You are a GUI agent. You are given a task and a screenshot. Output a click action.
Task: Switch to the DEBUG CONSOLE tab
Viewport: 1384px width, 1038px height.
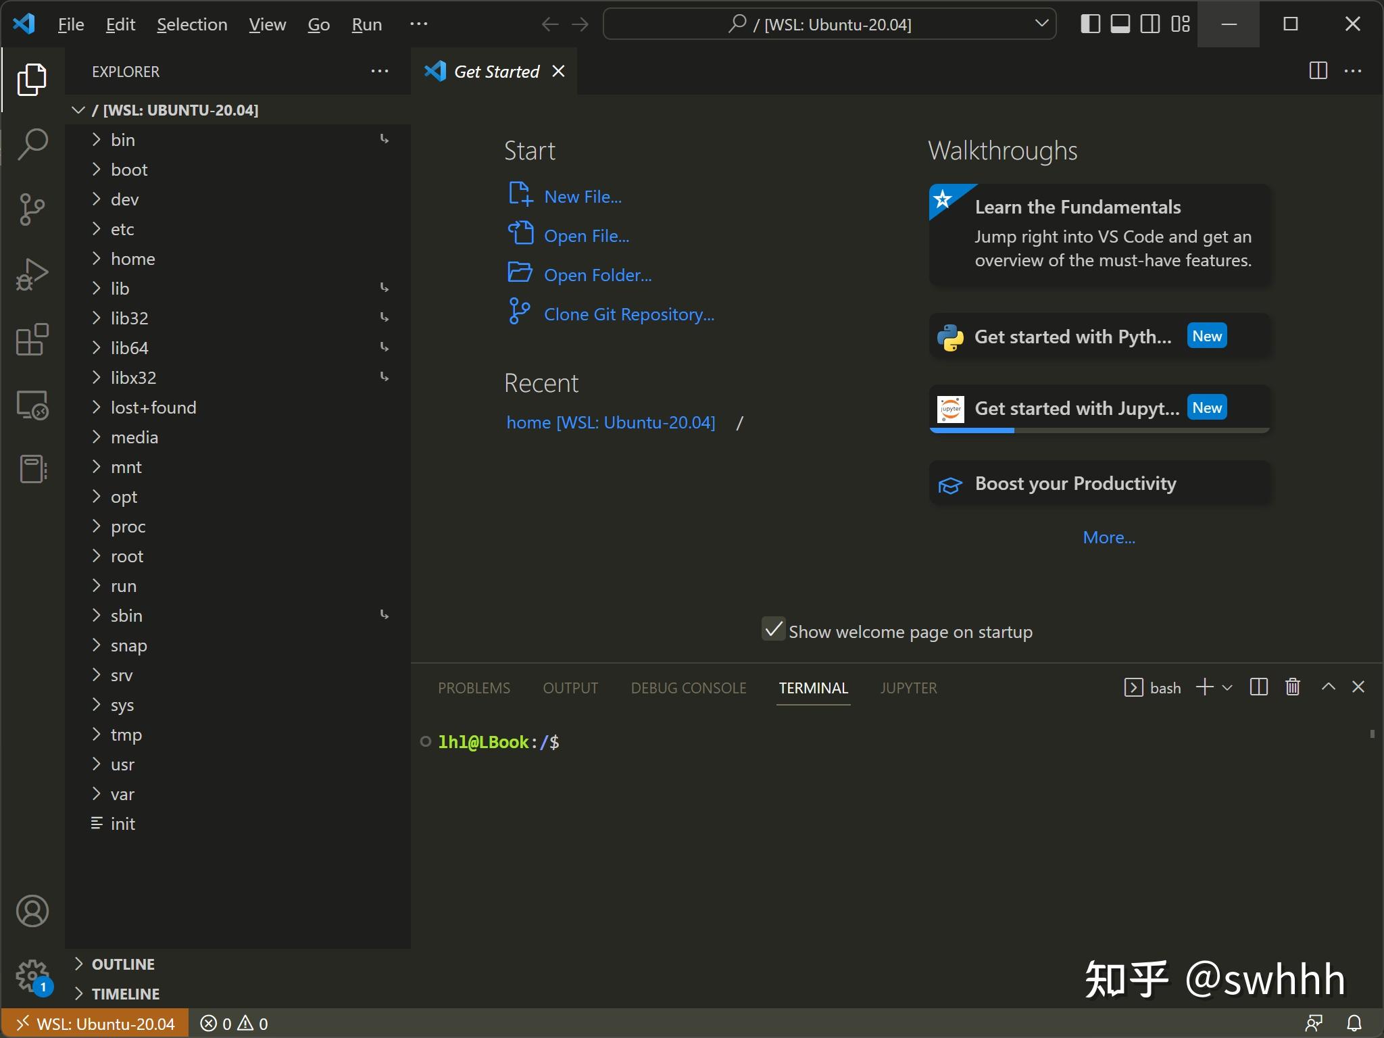pos(689,688)
